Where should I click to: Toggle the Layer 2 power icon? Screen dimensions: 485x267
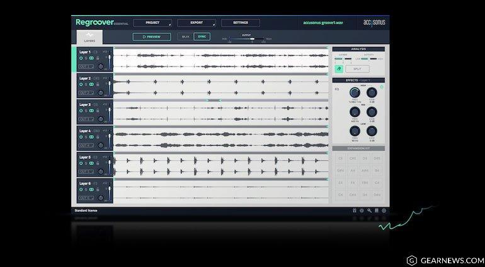(81, 84)
